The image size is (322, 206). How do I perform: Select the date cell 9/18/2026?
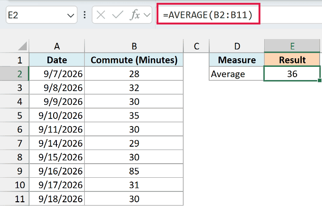(x=57, y=198)
